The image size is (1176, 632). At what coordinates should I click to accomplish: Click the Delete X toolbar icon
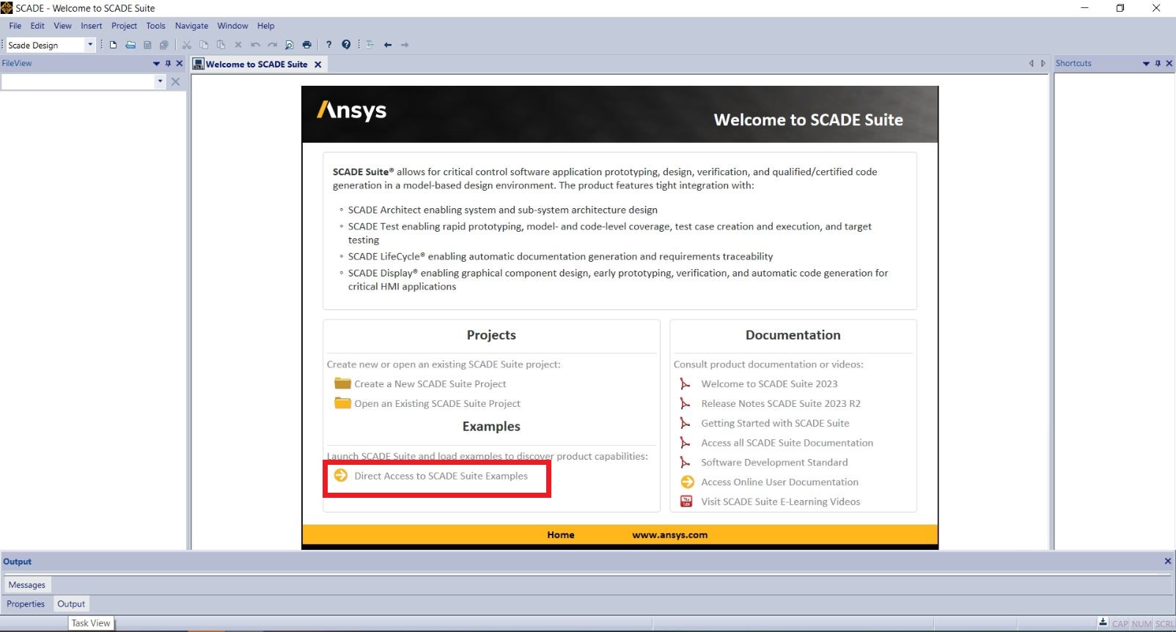pyautogui.click(x=238, y=45)
